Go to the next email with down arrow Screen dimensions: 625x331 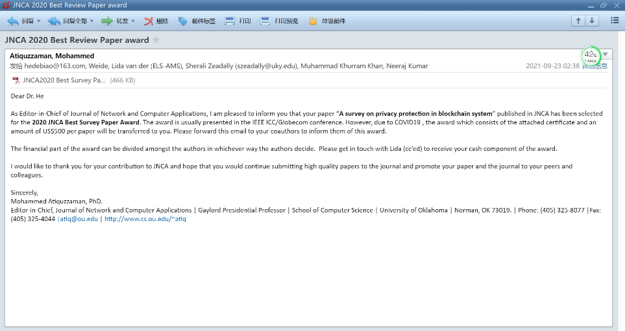[591, 21]
